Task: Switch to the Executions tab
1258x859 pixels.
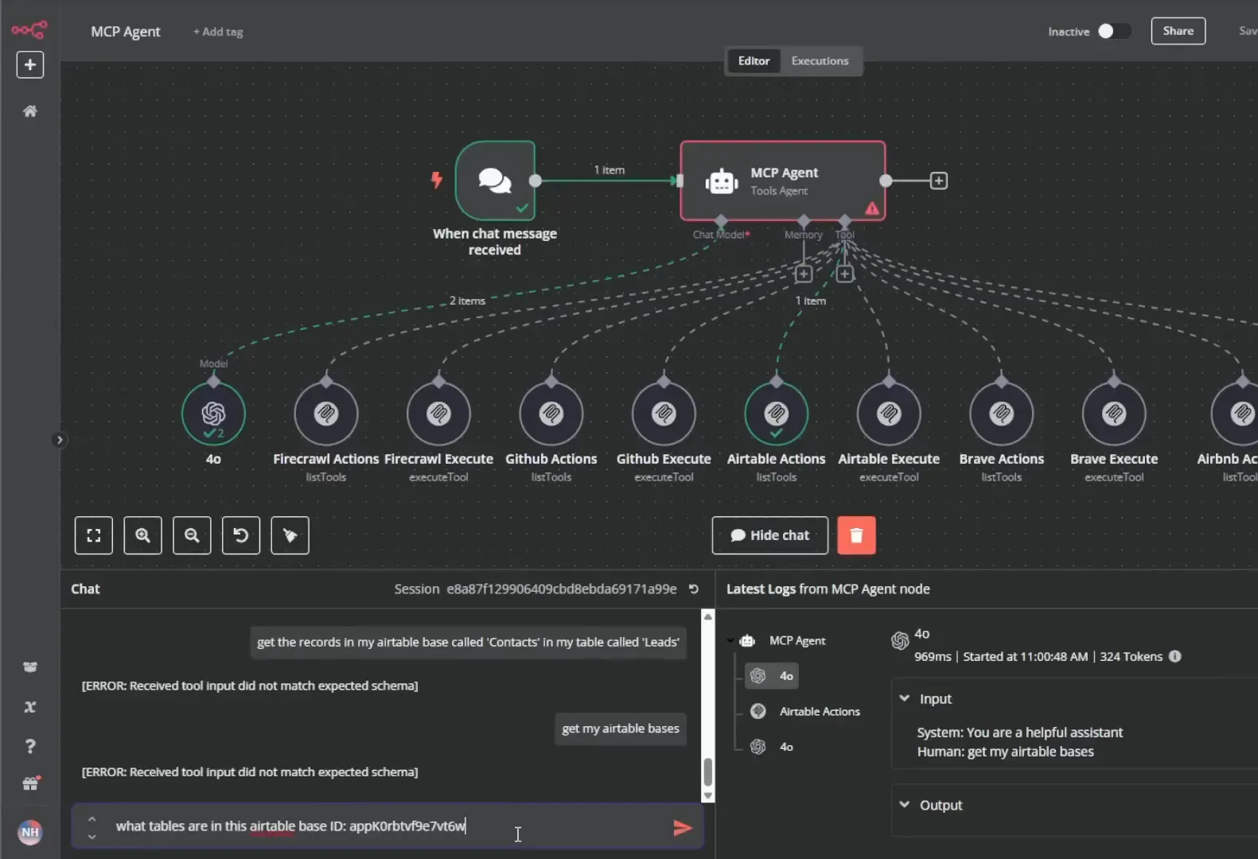Action: coord(820,60)
